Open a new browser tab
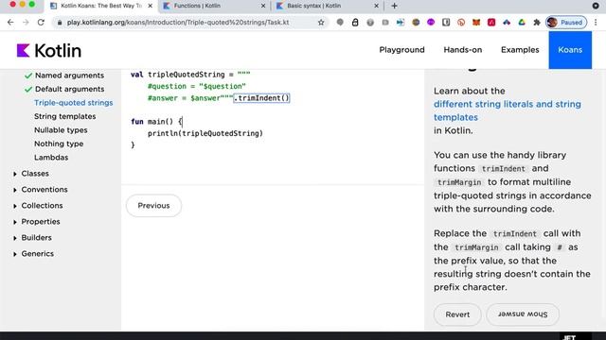This screenshot has height=340, width=606. click(394, 6)
